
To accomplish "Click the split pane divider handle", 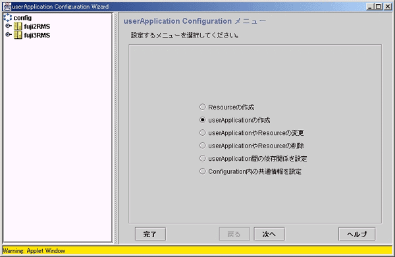I will [116, 128].
